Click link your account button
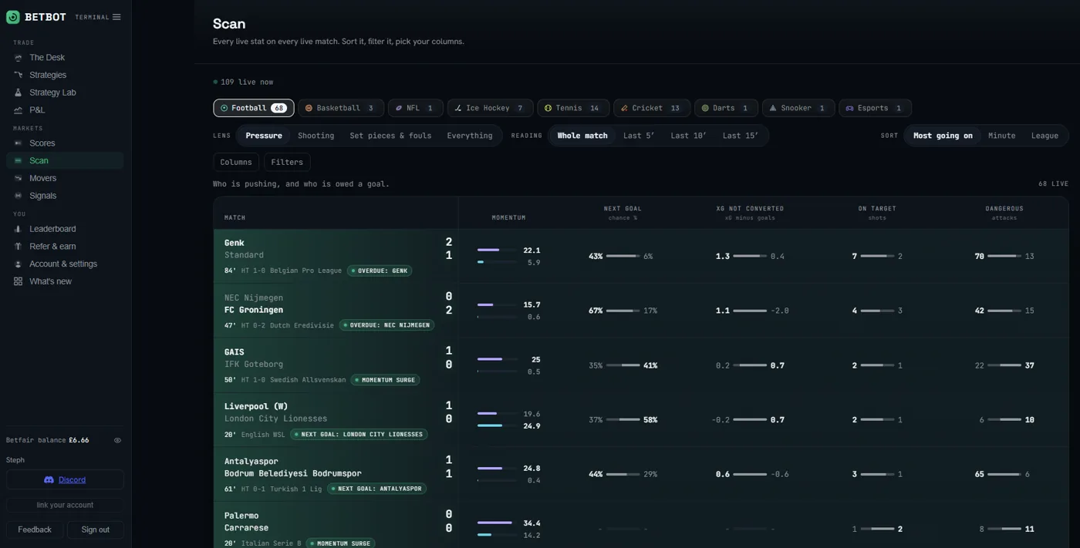 (65, 505)
